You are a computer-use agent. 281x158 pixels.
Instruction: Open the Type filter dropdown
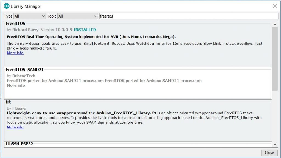click(x=29, y=16)
